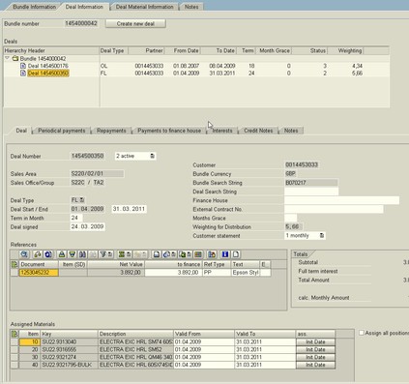Click the Term in Month field
This screenshot has width=409, height=384.
(x=76, y=218)
